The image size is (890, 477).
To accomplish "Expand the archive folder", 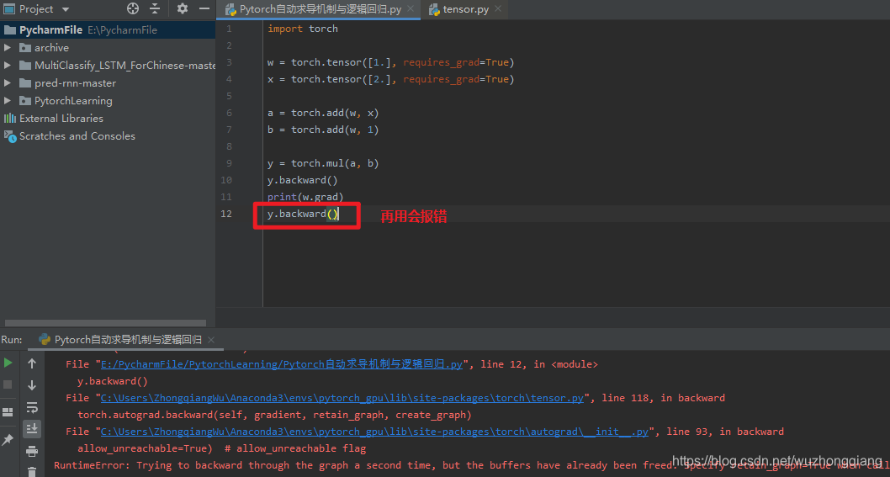I will coord(8,48).
